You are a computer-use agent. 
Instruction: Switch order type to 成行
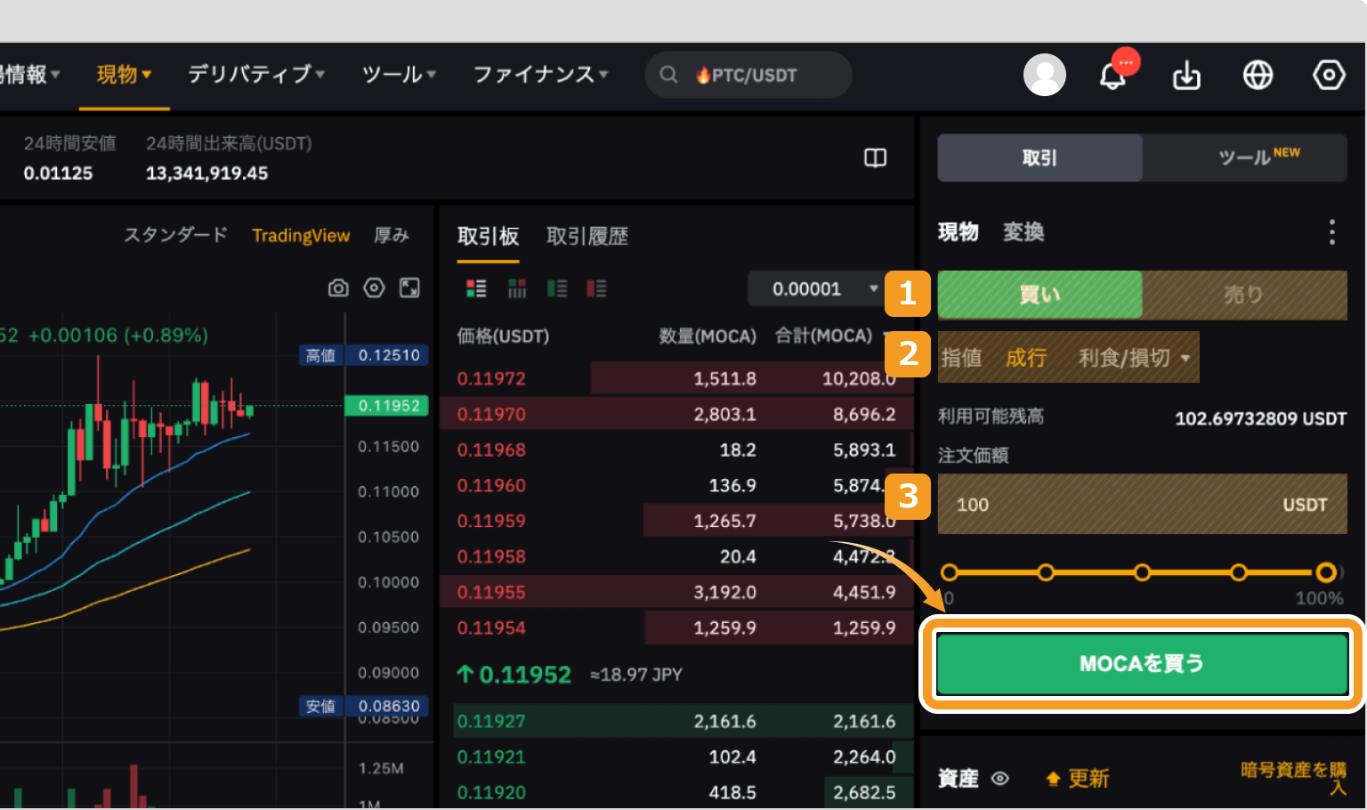pyautogui.click(x=1026, y=358)
